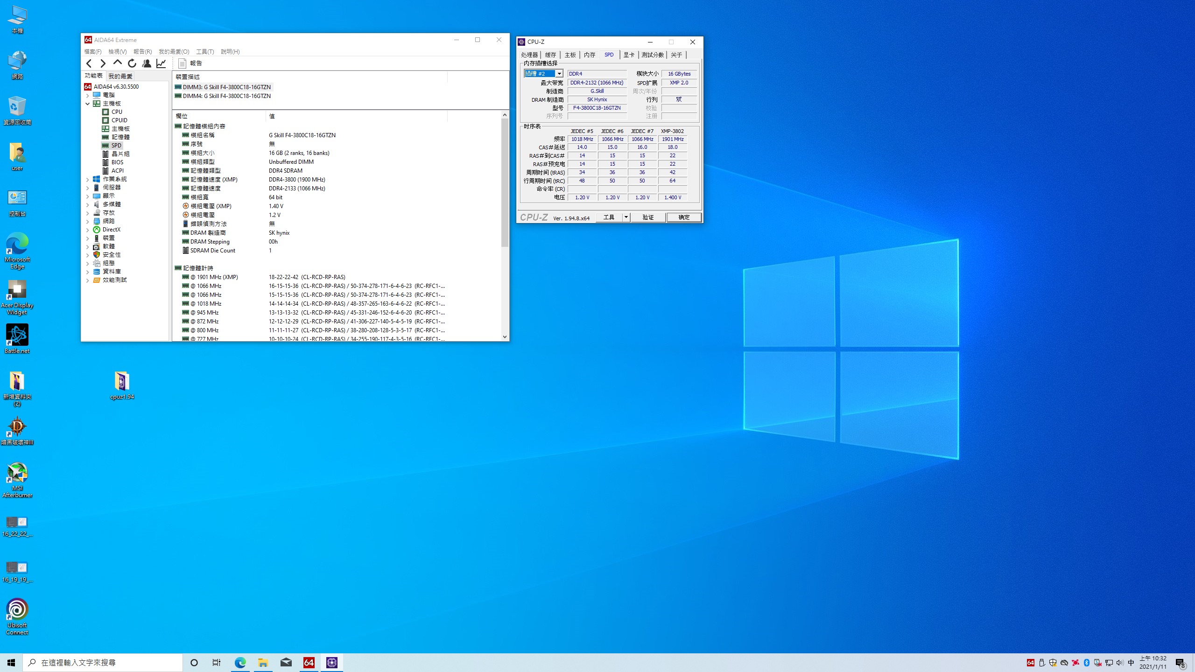Click the taskbar search input box
Viewport: 1195px width, 672px height.
(x=103, y=663)
